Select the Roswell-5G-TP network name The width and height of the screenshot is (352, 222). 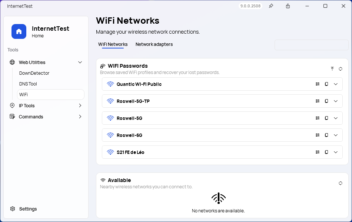pyautogui.click(x=133, y=101)
